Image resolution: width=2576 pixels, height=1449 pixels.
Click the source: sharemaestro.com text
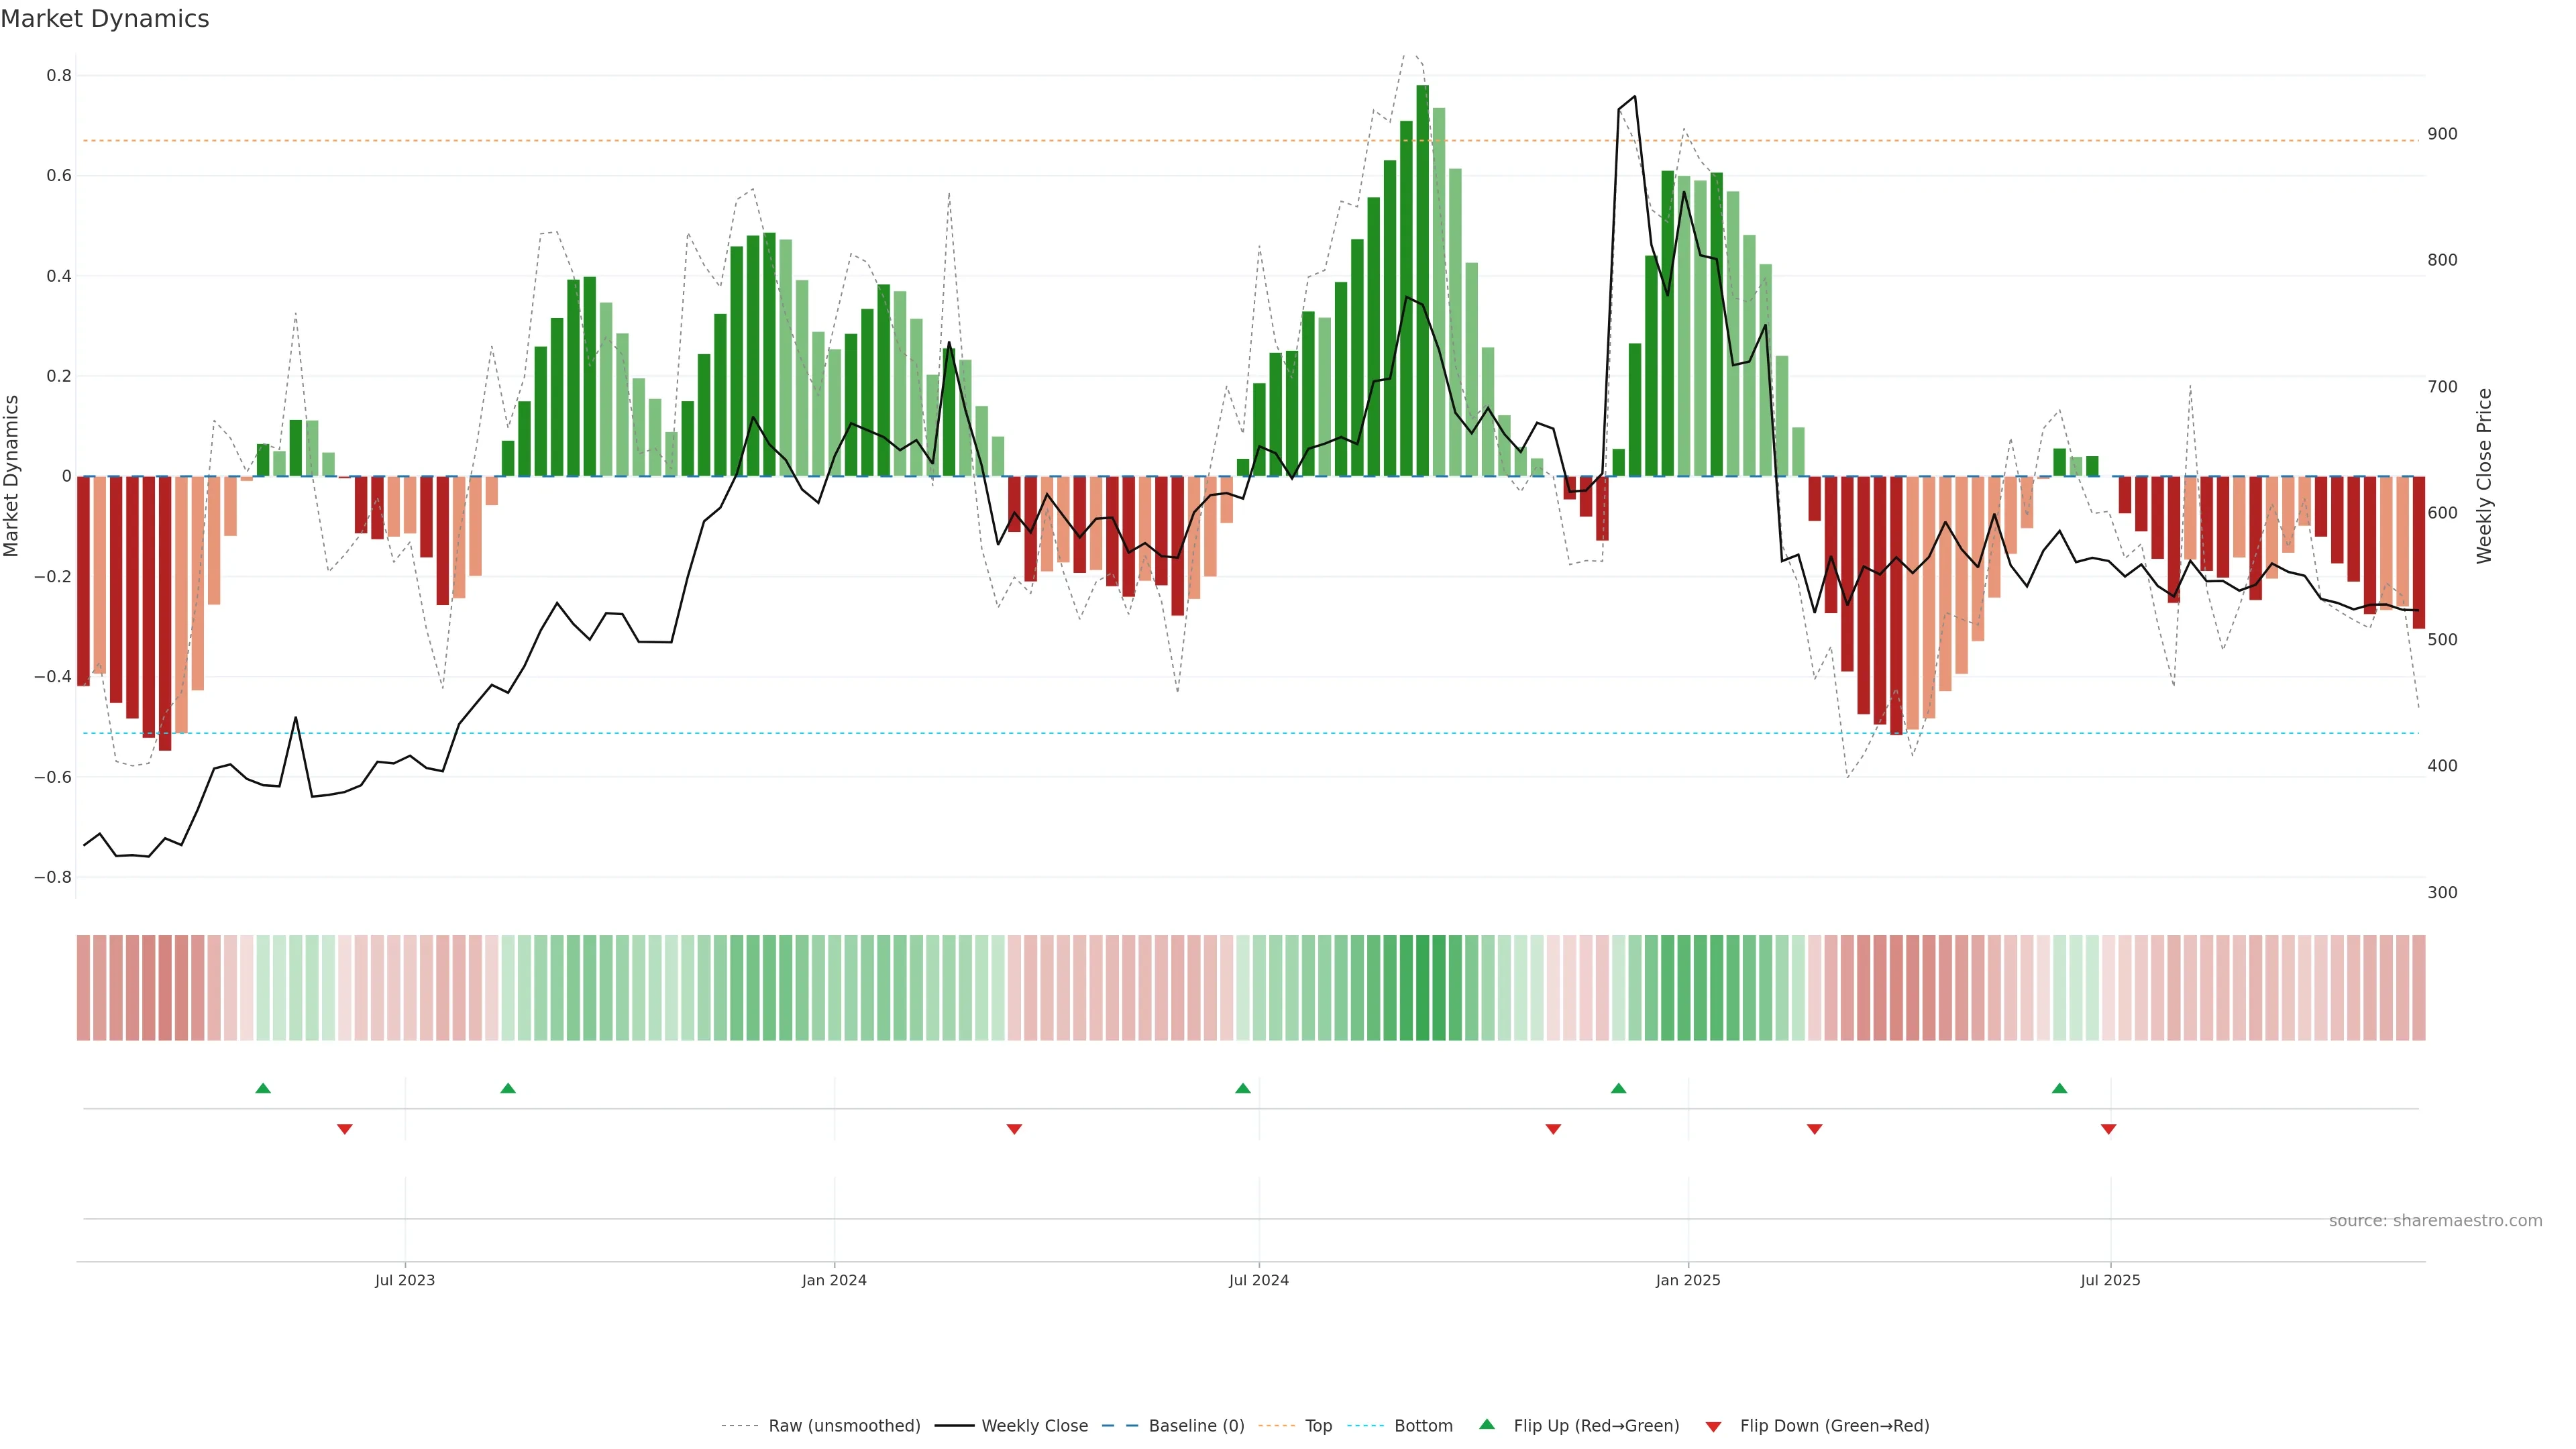tap(2435, 1220)
